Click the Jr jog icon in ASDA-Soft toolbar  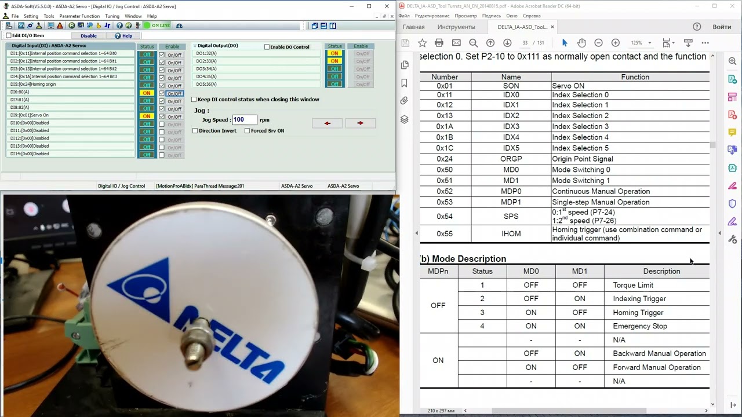pyautogui.click(x=107, y=25)
